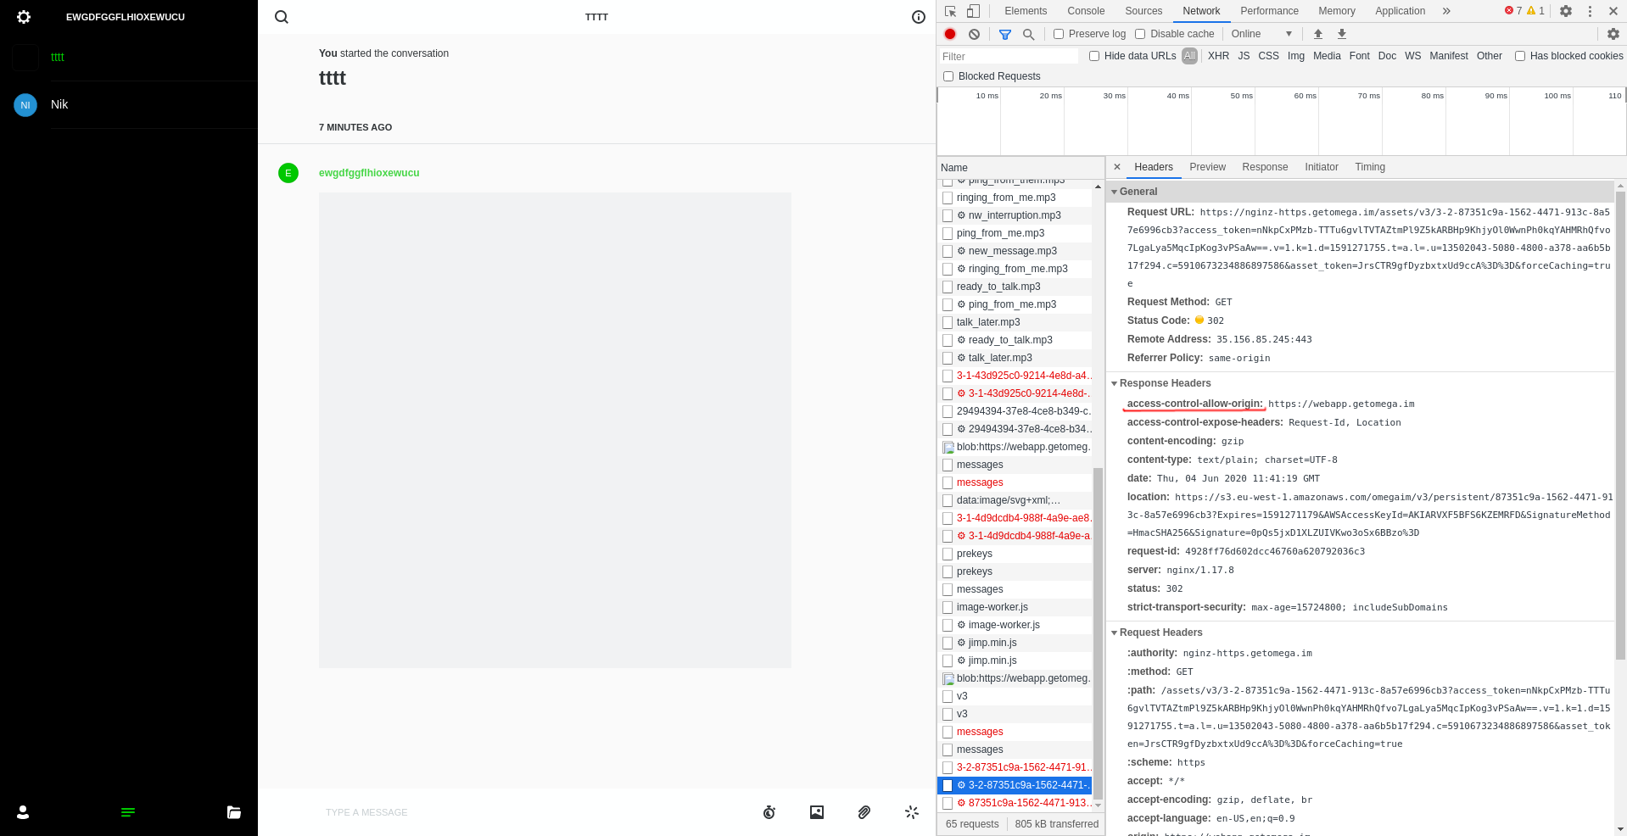Clear all captured network requests
The image size is (1627, 836).
coord(974,34)
